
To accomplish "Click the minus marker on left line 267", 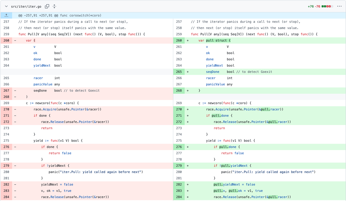I will point(15,91).
